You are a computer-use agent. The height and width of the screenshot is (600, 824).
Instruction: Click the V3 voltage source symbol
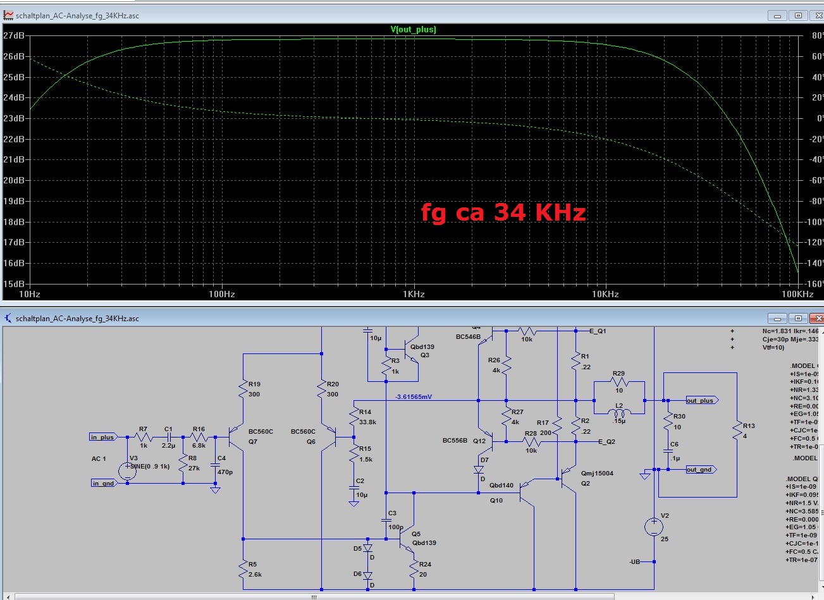[127, 471]
